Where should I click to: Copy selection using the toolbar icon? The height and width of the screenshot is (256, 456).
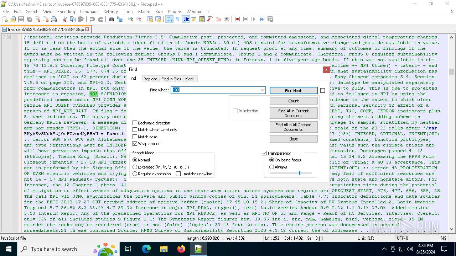(73, 19)
